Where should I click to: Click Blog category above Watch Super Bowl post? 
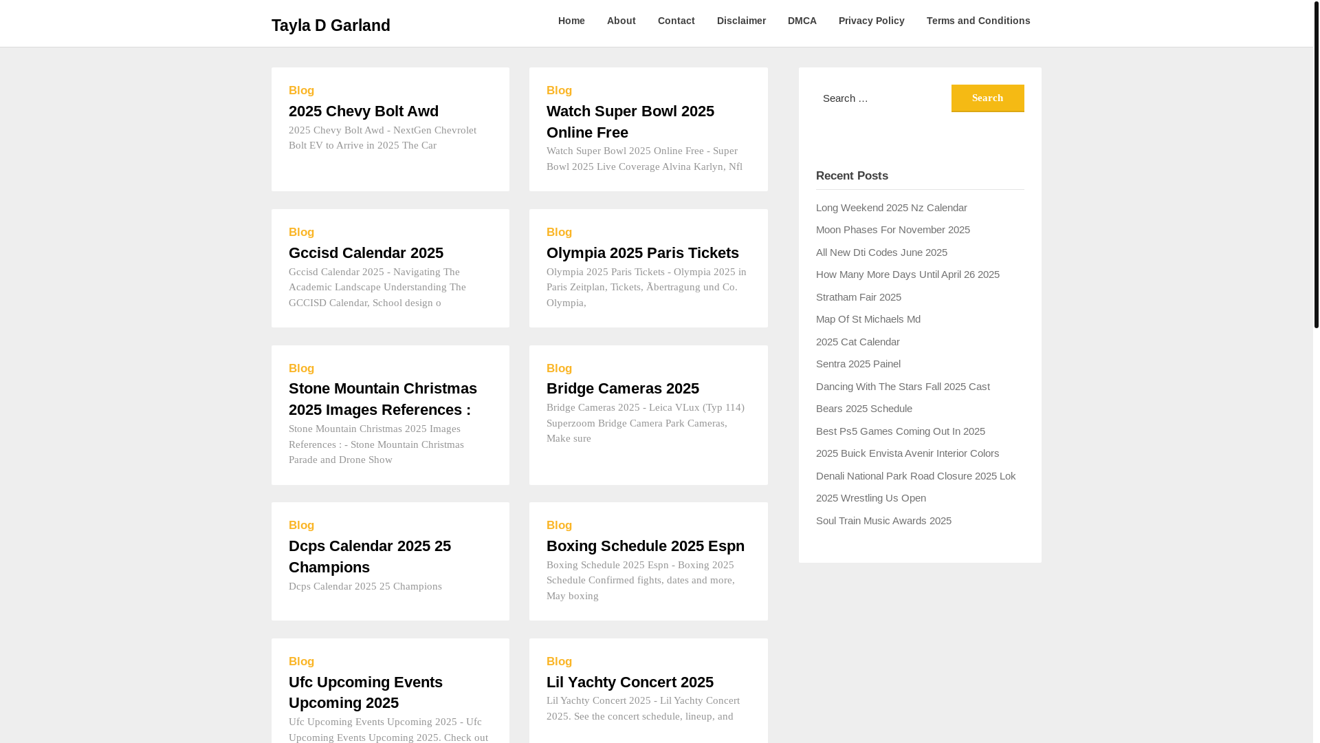559,91
